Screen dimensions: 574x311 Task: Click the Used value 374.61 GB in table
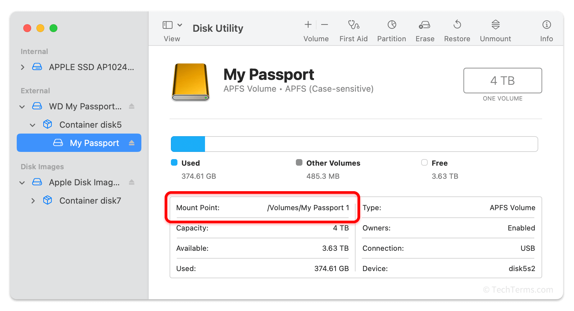(331, 268)
